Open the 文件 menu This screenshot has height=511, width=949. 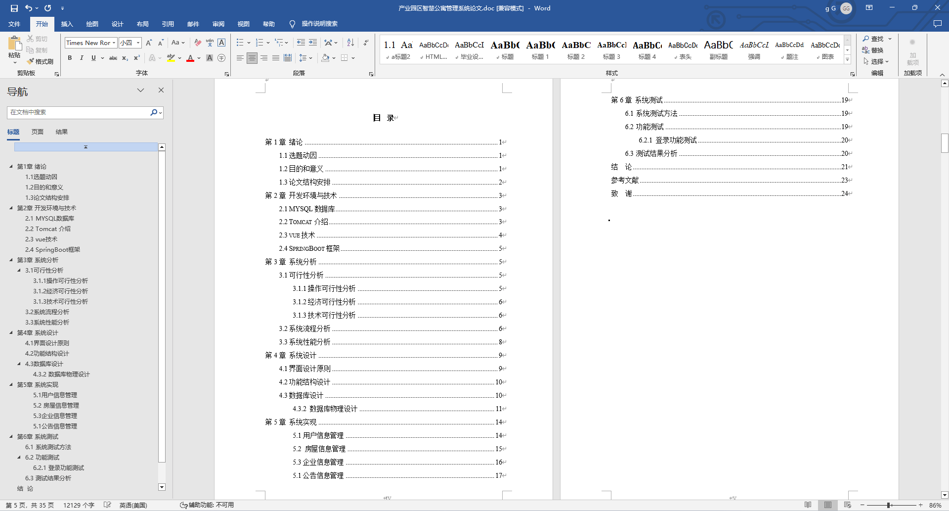(x=14, y=24)
